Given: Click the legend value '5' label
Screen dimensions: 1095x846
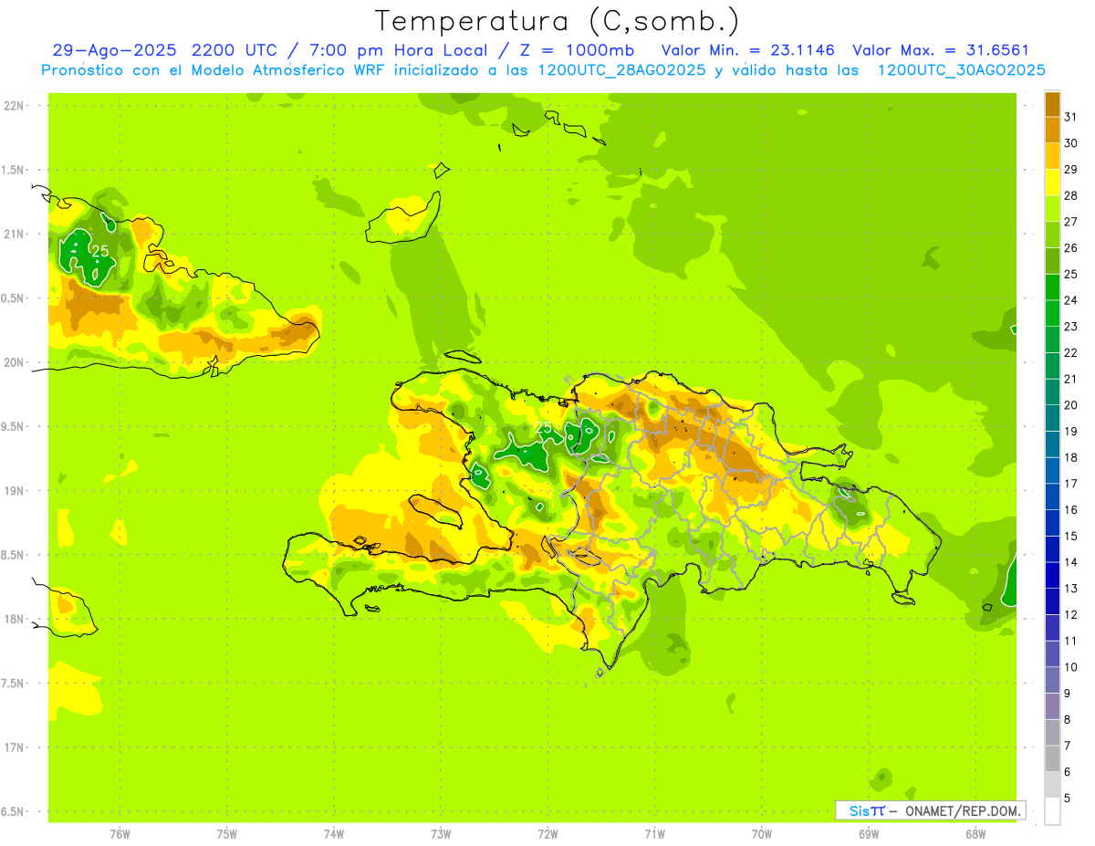Looking at the screenshot, I should click(1068, 798).
